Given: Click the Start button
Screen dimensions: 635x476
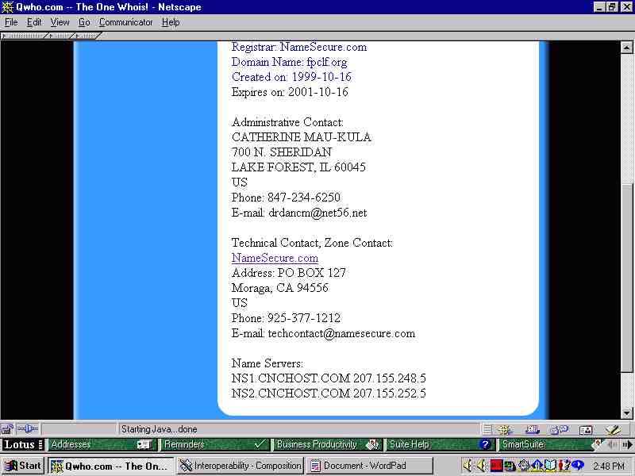Looking at the screenshot, I should [23, 466].
